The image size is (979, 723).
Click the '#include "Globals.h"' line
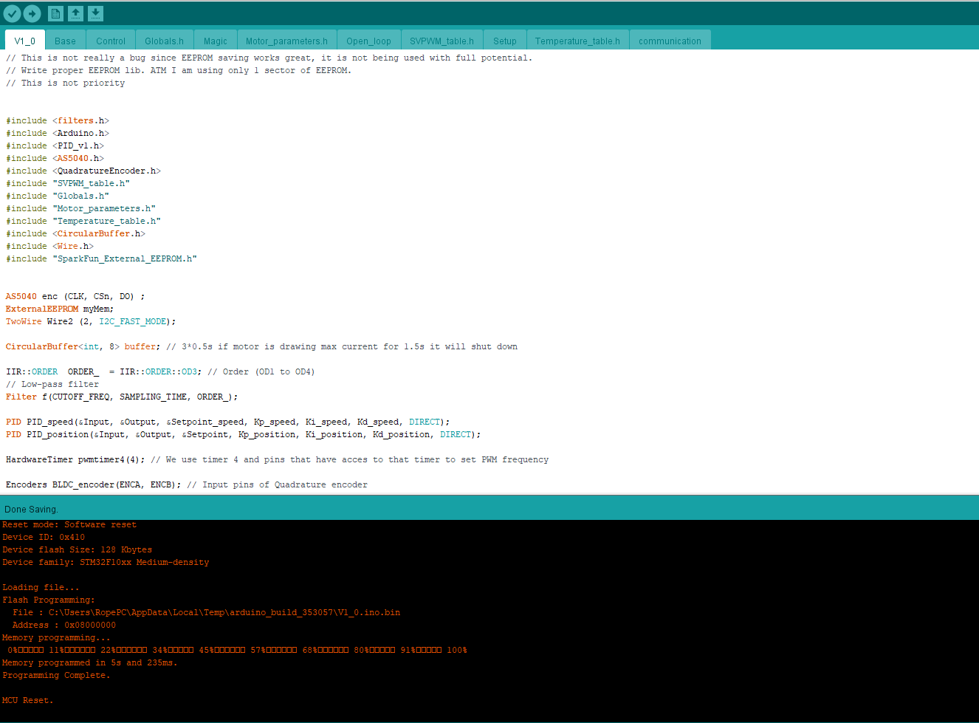[58, 196]
